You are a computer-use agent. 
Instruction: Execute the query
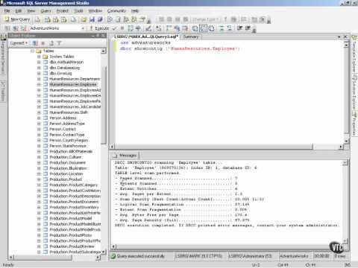tap(99, 28)
